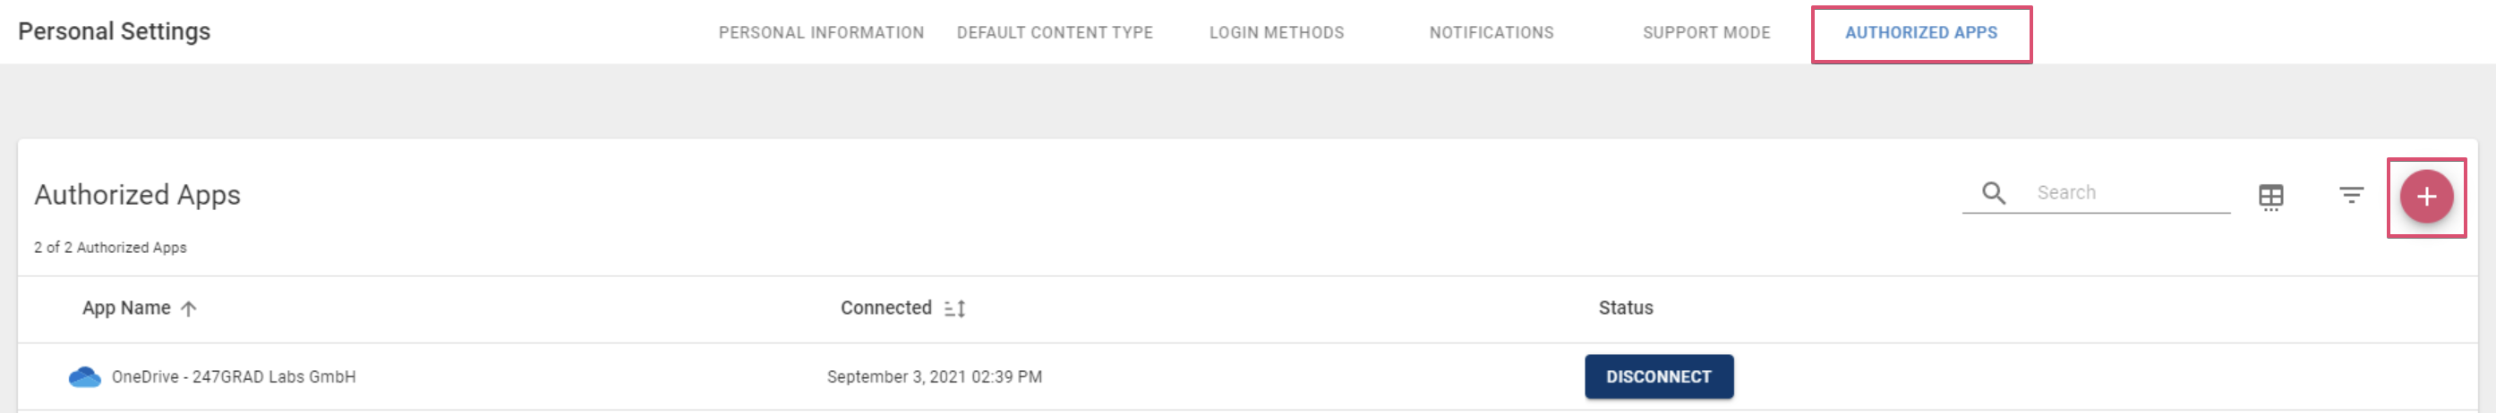
Task: Select the Authorized Apps tab
Action: (1920, 33)
